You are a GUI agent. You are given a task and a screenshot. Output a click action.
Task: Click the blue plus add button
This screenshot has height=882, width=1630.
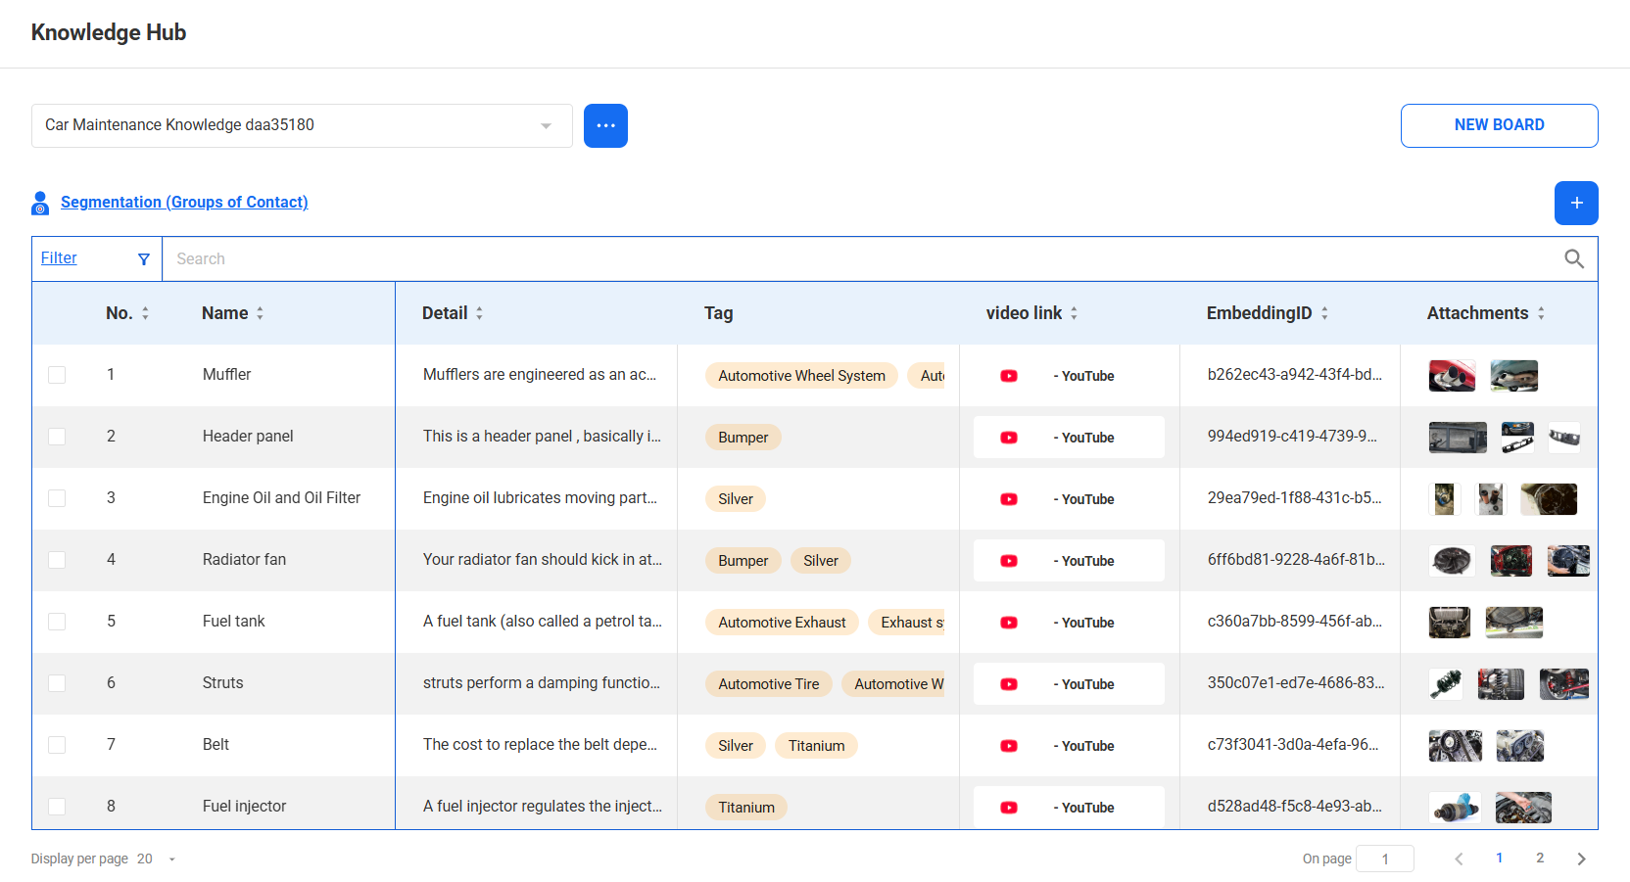tap(1575, 203)
